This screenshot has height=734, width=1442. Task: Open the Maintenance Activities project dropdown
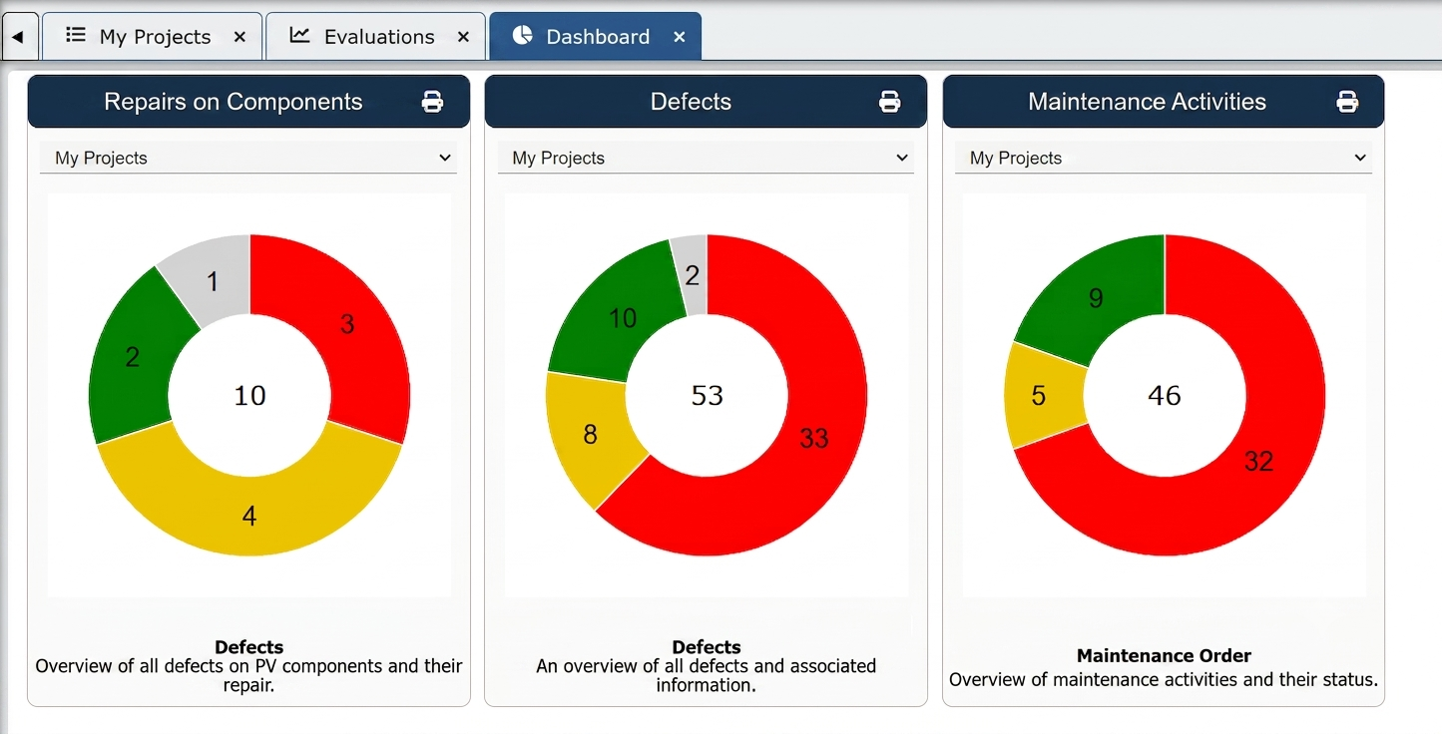coord(1164,158)
